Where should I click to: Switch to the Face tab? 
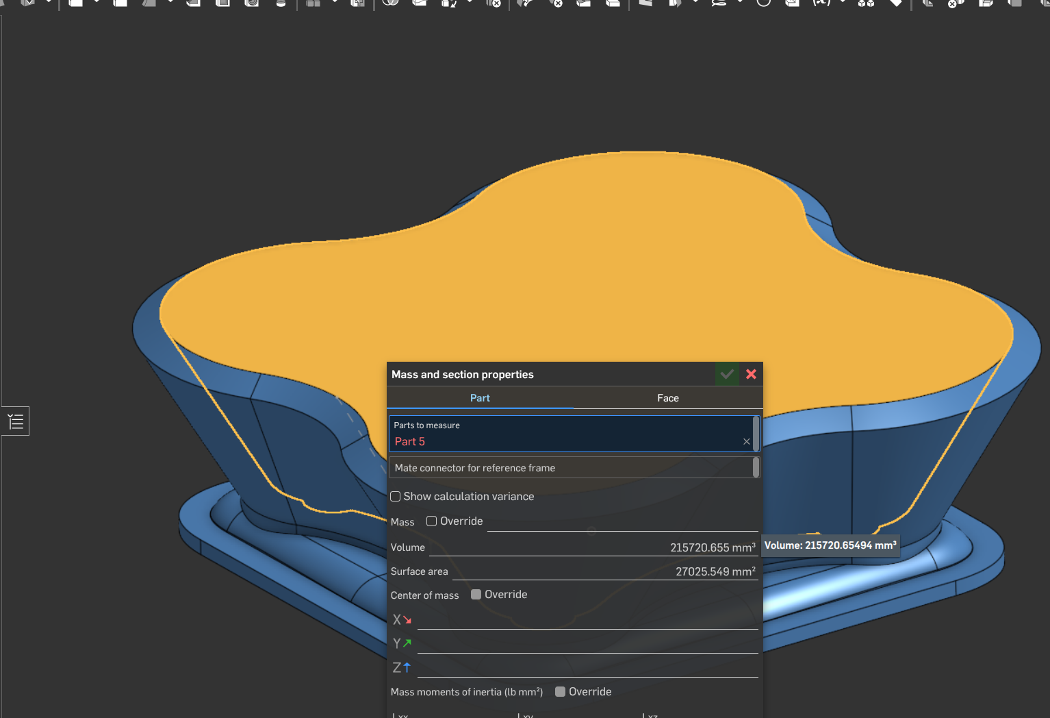[667, 398]
